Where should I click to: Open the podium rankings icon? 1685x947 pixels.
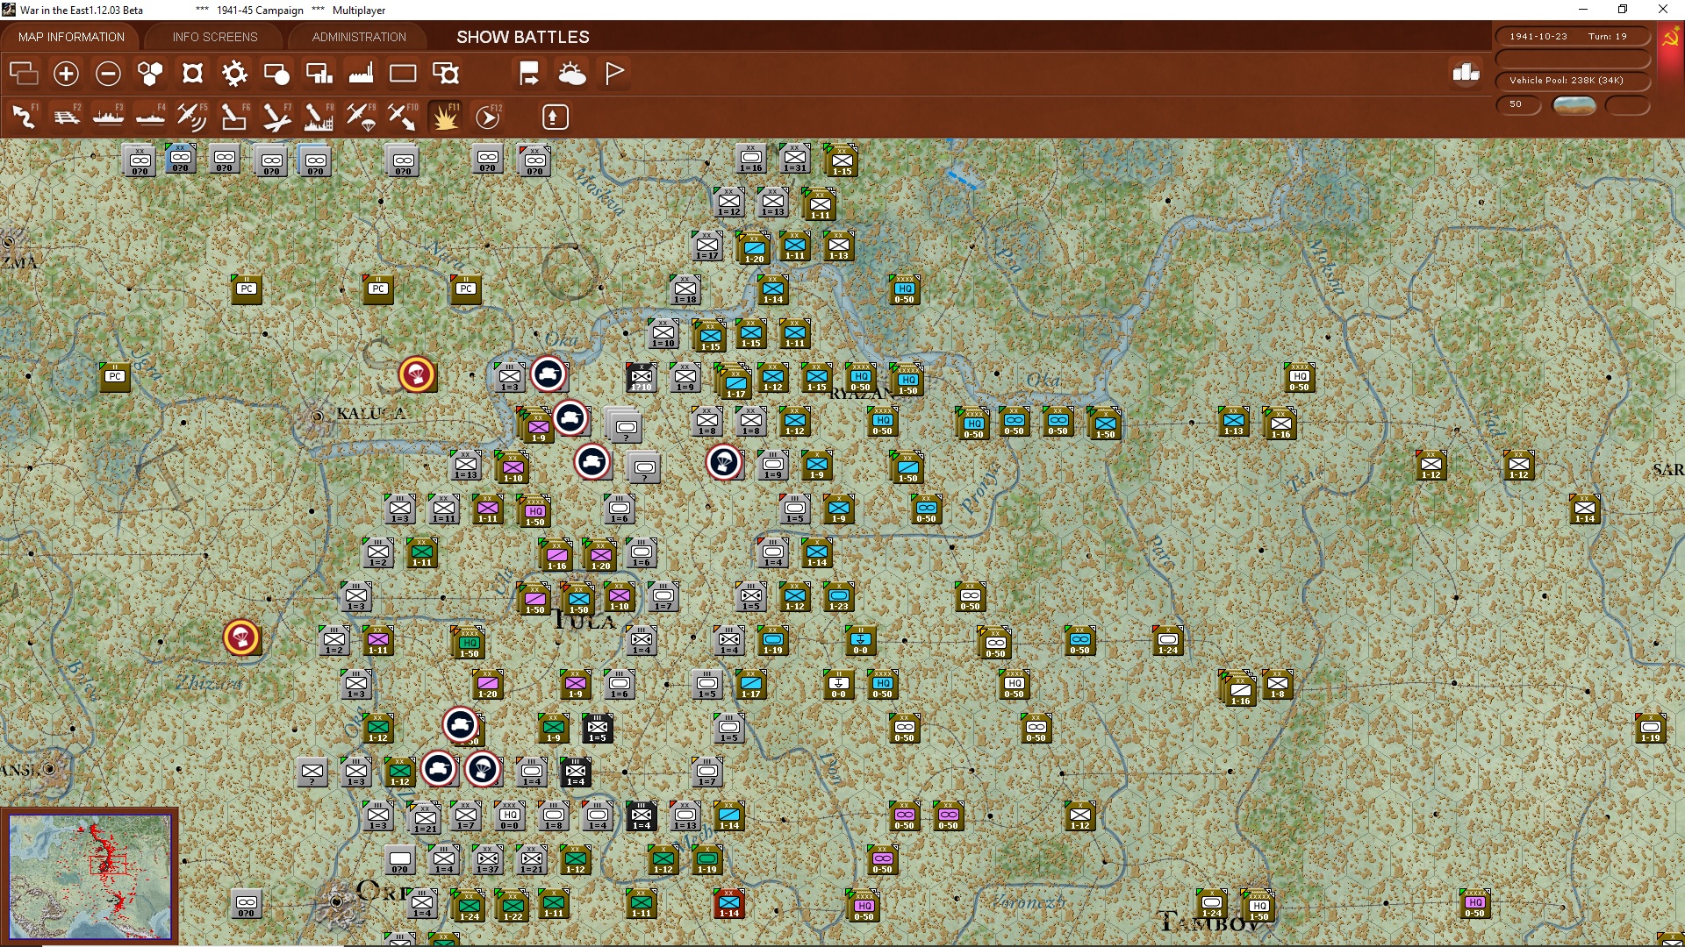1466,73
